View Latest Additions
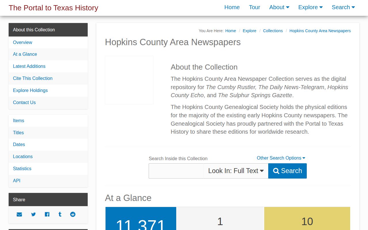368x230 pixels. point(48,66)
